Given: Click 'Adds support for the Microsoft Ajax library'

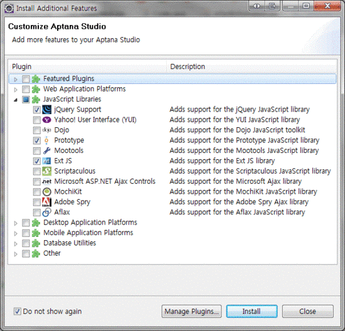Looking at the screenshot, I should (x=235, y=181).
